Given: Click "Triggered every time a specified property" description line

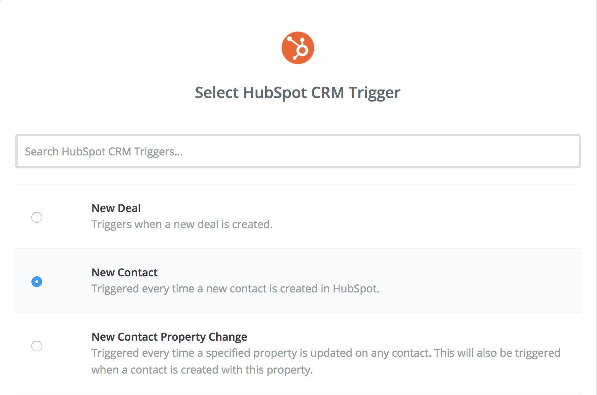Looking at the screenshot, I should click(326, 353).
